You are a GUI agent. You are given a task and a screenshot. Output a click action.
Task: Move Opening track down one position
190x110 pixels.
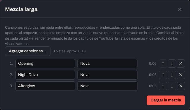click(172, 64)
